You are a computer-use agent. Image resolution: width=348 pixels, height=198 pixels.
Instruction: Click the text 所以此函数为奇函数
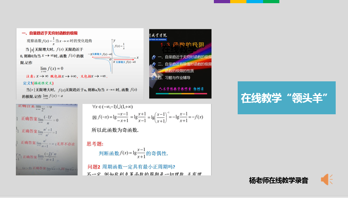coord(115,130)
